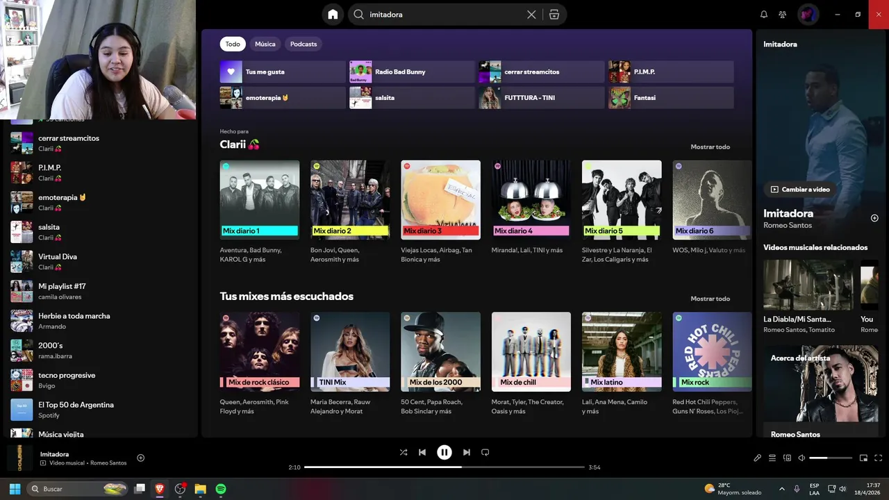Open Romeo Santos link in now-playing bar
This screenshot has width=889, height=500.
click(x=108, y=463)
